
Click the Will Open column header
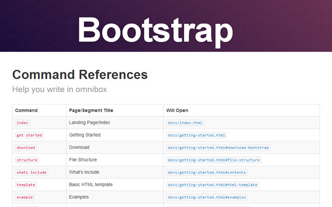(x=177, y=110)
